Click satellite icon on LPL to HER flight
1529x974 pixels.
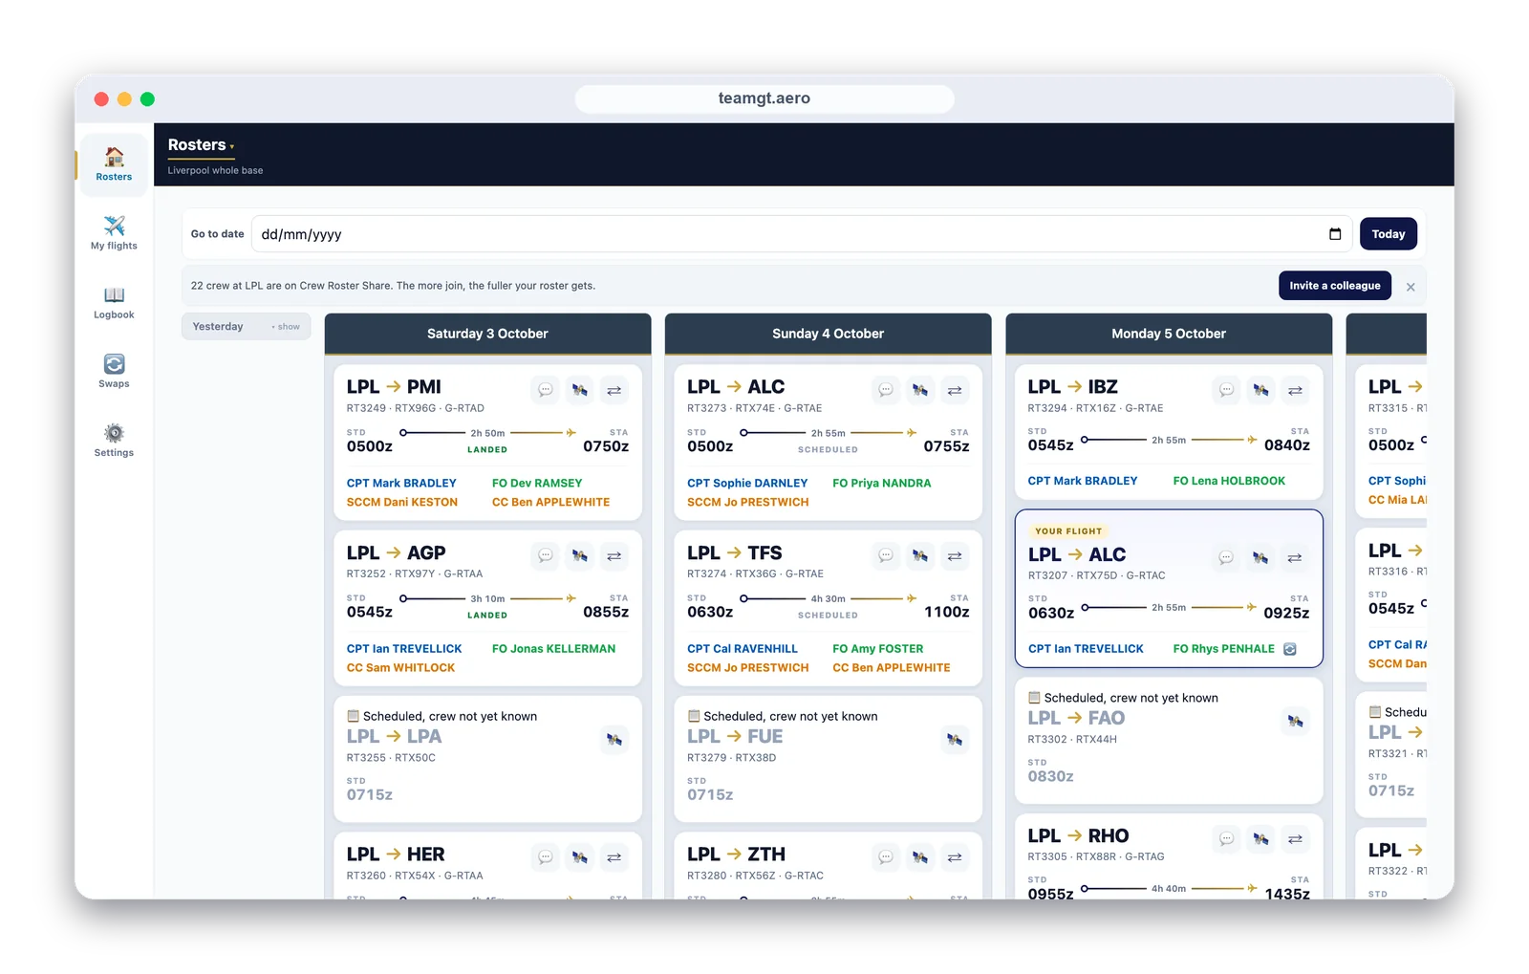580,857
